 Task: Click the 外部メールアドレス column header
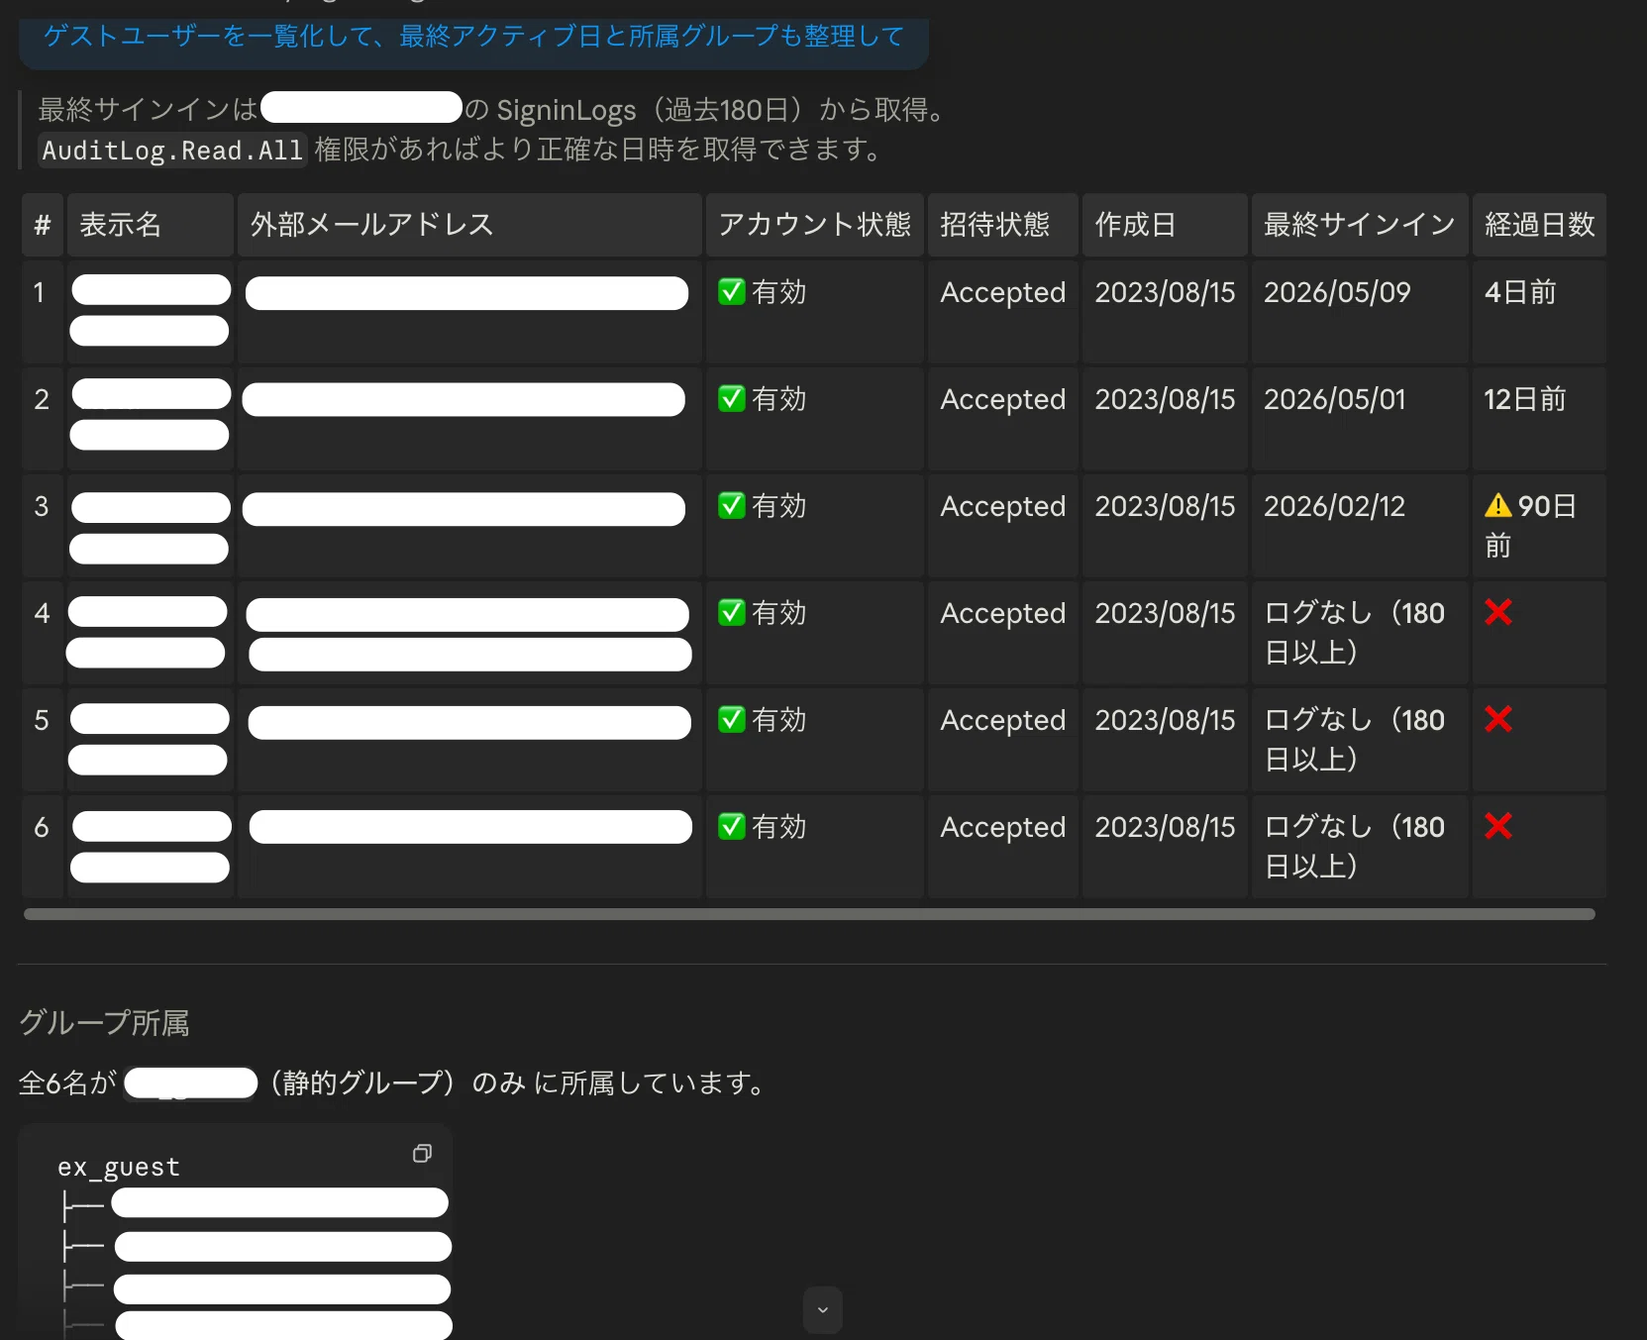point(469,225)
